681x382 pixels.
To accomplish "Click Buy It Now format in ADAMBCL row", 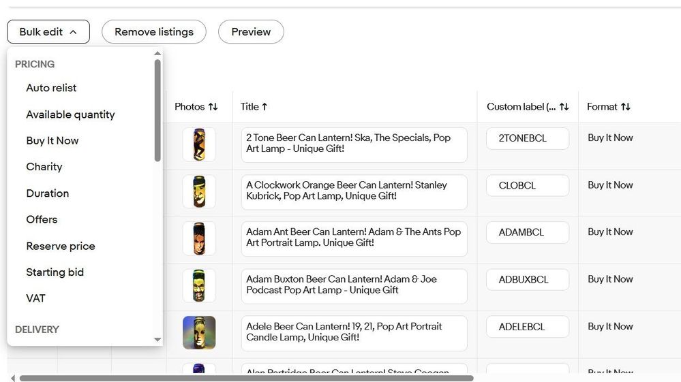I will (x=610, y=232).
